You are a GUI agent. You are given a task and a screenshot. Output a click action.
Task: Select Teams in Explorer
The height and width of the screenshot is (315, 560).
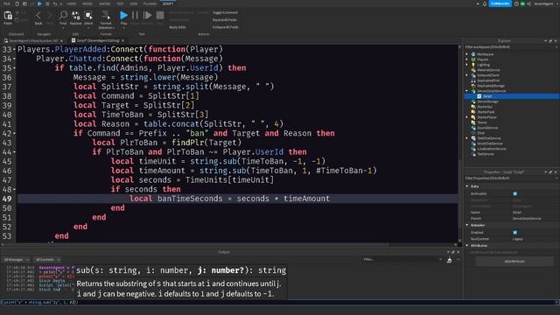pyautogui.click(x=482, y=122)
